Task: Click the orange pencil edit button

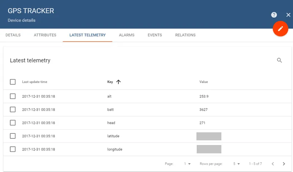Action: point(281,28)
